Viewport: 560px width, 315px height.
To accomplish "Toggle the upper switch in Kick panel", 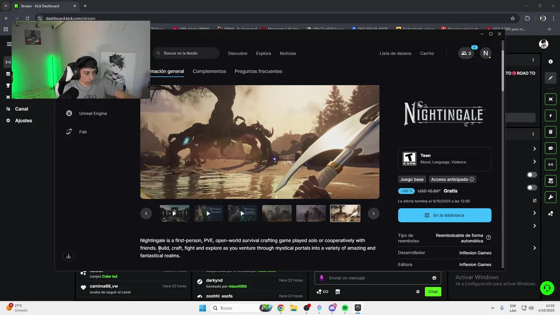I will [532, 175].
